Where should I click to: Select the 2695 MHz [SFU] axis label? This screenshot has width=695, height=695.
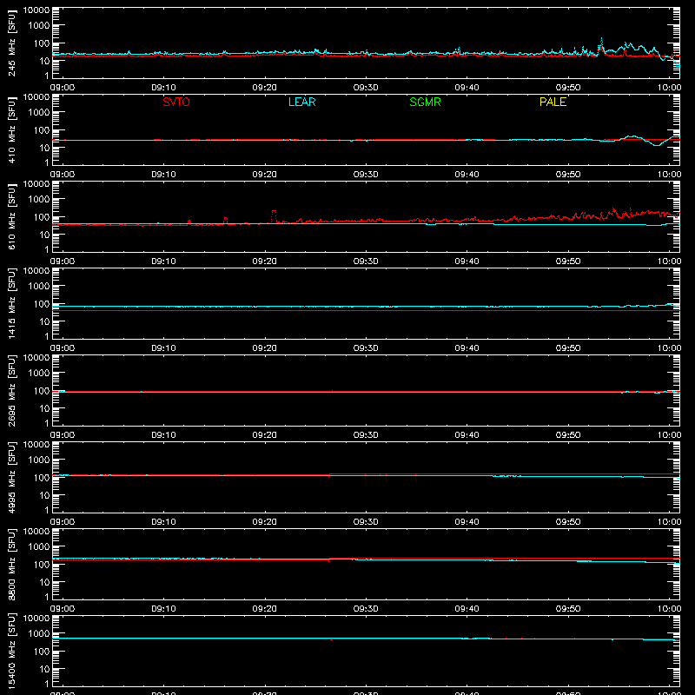pos(11,390)
